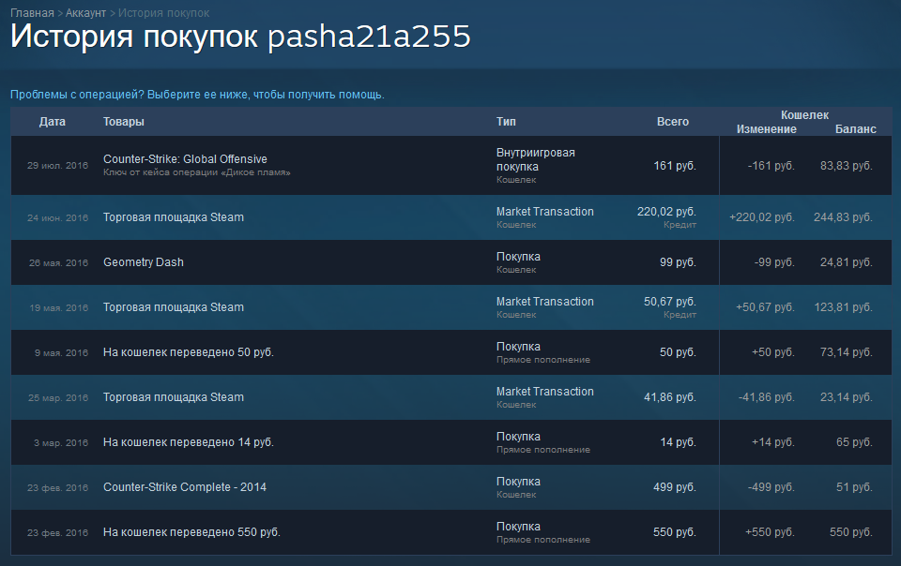Click the wallet change -499 руб.
This screenshot has width=901, height=566.
771,487
